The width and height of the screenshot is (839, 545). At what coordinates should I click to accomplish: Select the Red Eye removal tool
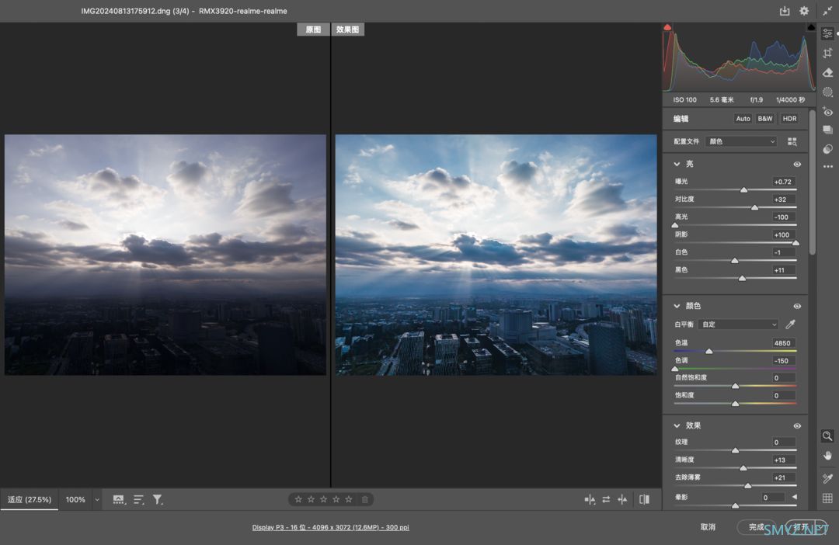(x=828, y=112)
